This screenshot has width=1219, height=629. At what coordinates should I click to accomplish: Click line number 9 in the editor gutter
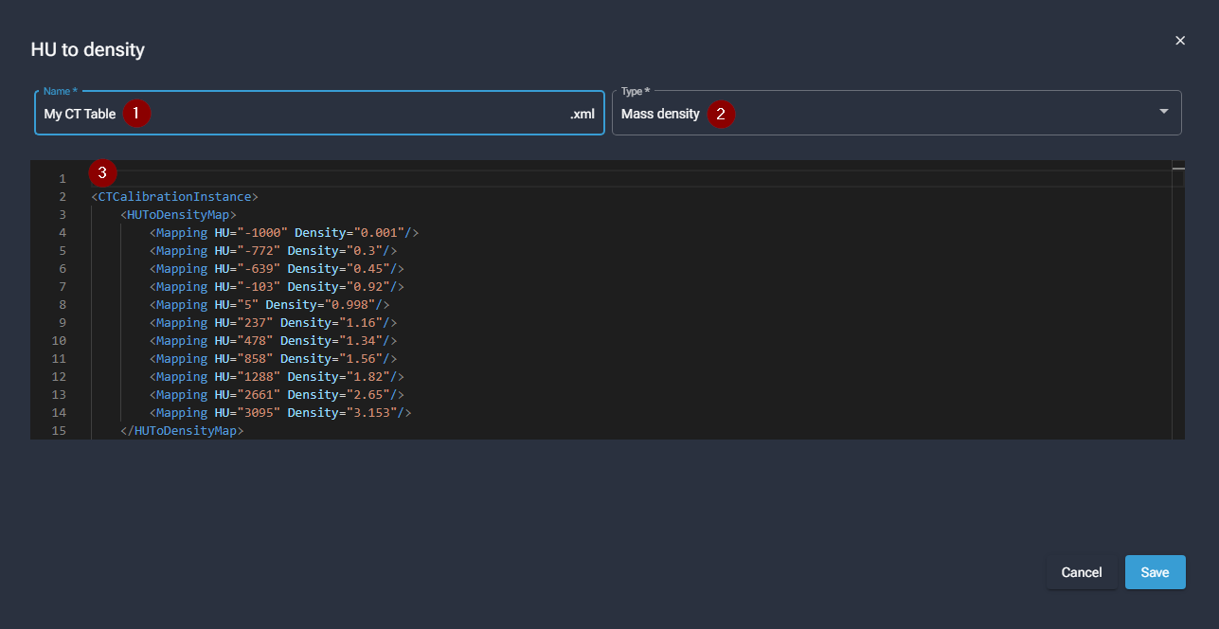pyautogui.click(x=62, y=323)
